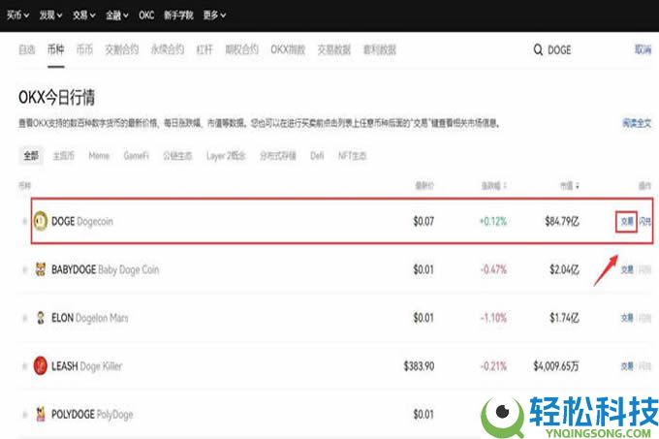
Task: Toggle favorite star for DOGE row
Action: point(24,221)
